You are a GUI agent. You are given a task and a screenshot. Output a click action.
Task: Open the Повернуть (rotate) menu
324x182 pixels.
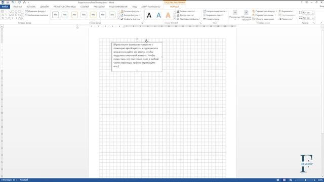click(x=286, y=19)
